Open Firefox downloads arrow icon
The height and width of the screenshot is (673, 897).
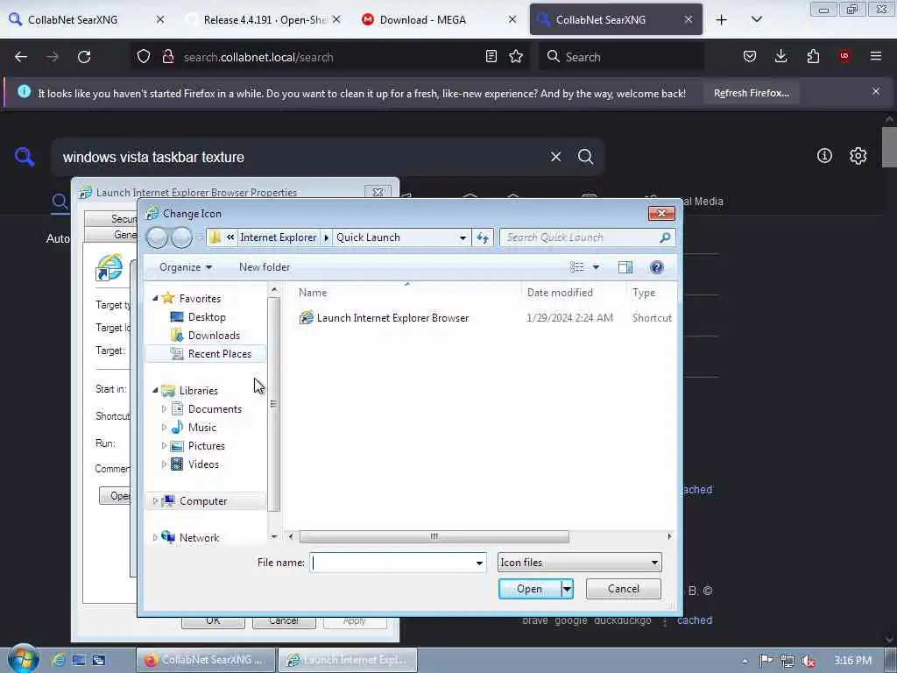tap(780, 56)
